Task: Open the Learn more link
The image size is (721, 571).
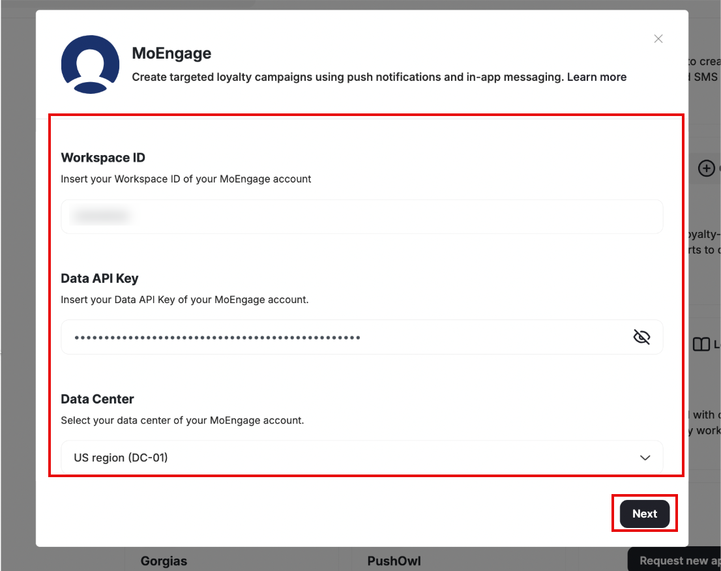Action: click(596, 77)
